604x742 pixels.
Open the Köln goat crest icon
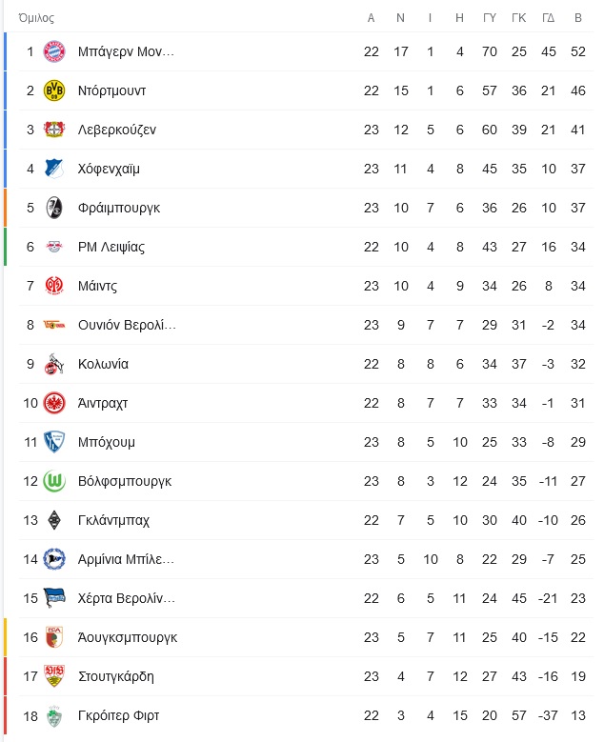pyautogui.click(x=54, y=364)
